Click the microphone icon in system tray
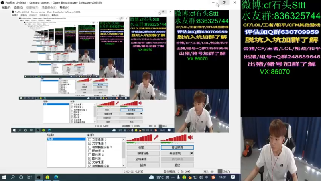The image size is (321, 181). (x=178, y=177)
